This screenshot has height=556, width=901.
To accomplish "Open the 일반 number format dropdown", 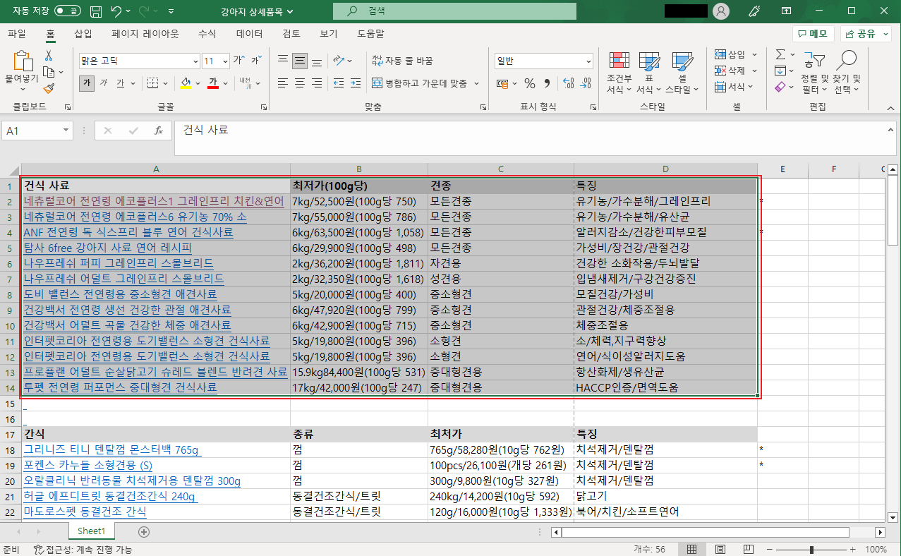I will tap(588, 61).
